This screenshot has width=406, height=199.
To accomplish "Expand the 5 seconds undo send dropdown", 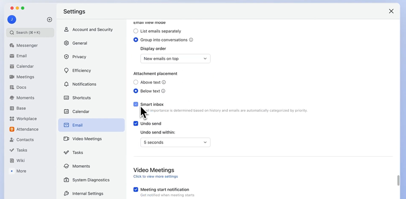I will (x=175, y=142).
